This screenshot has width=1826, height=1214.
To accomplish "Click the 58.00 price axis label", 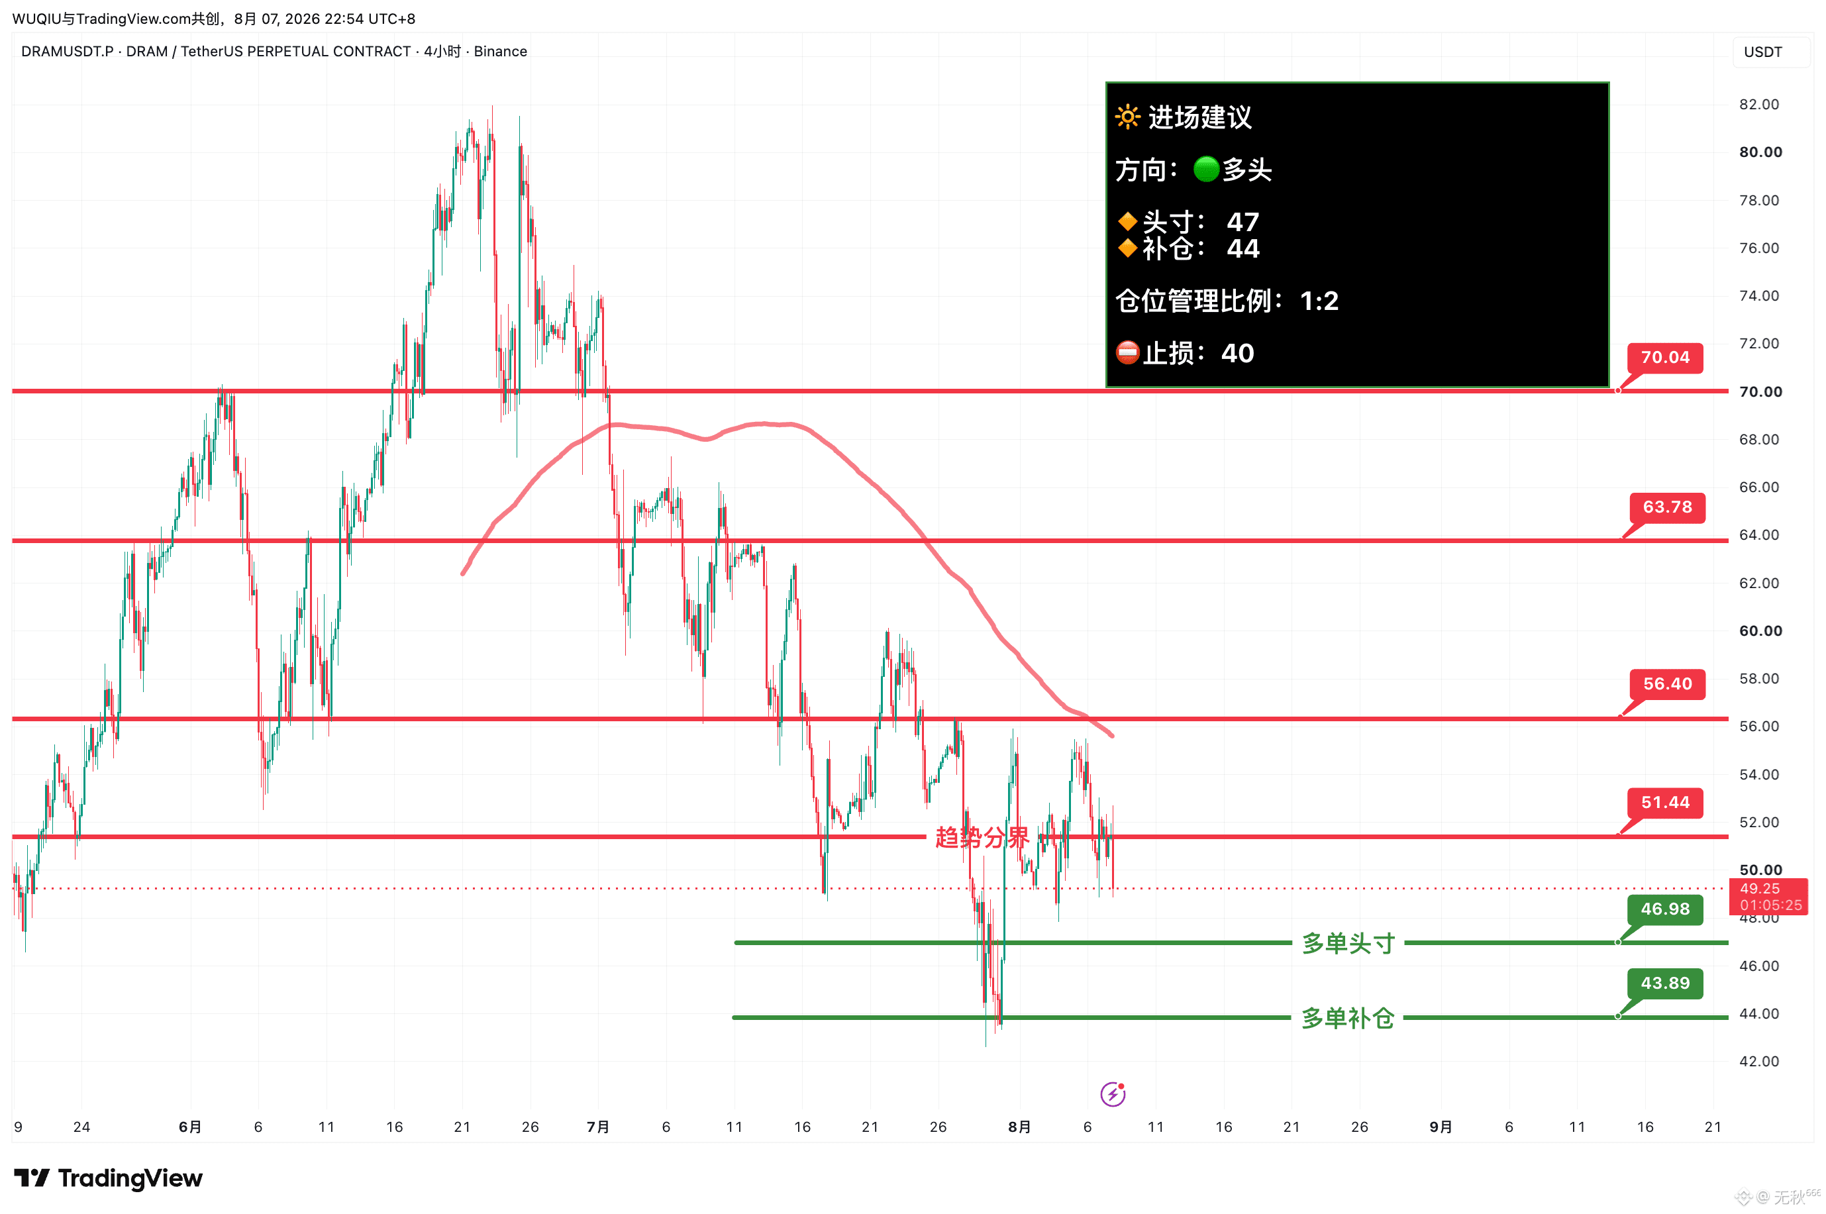I will (x=1758, y=679).
